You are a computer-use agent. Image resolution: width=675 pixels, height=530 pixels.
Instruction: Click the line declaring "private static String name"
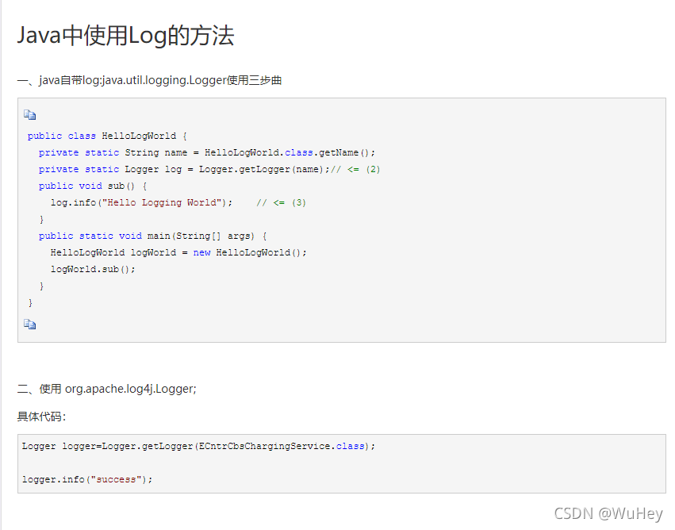tap(207, 153)
